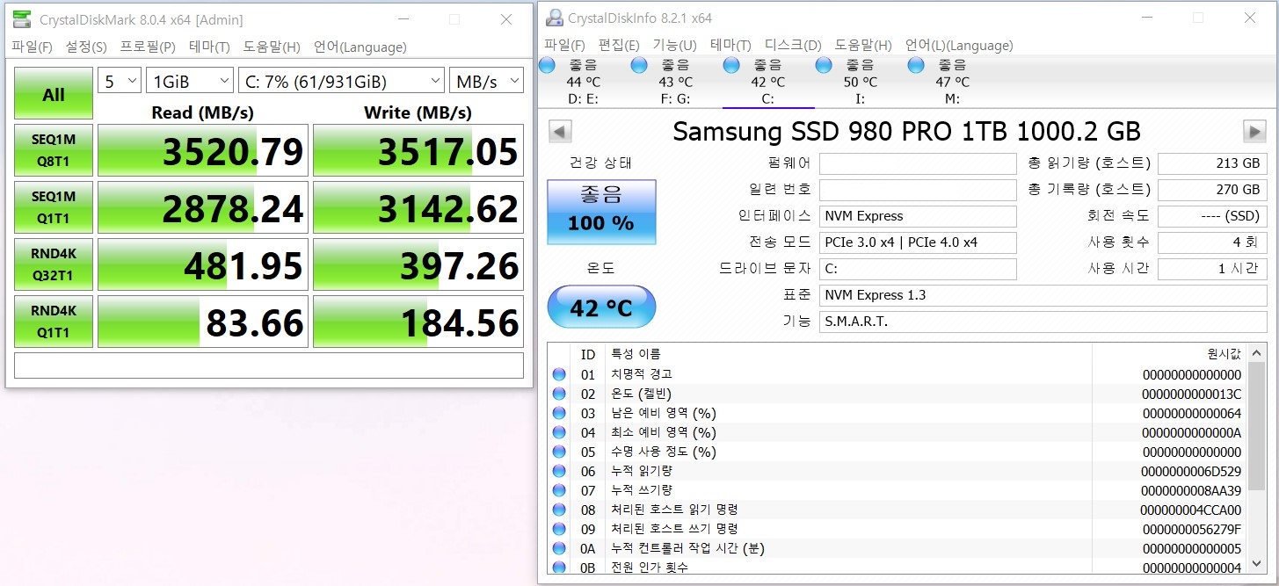The width and height of the screenshot is (1279, 586).
Task: Open 프로필(P) menu in CrystalDiskMark
Action: tap(148, 47)
